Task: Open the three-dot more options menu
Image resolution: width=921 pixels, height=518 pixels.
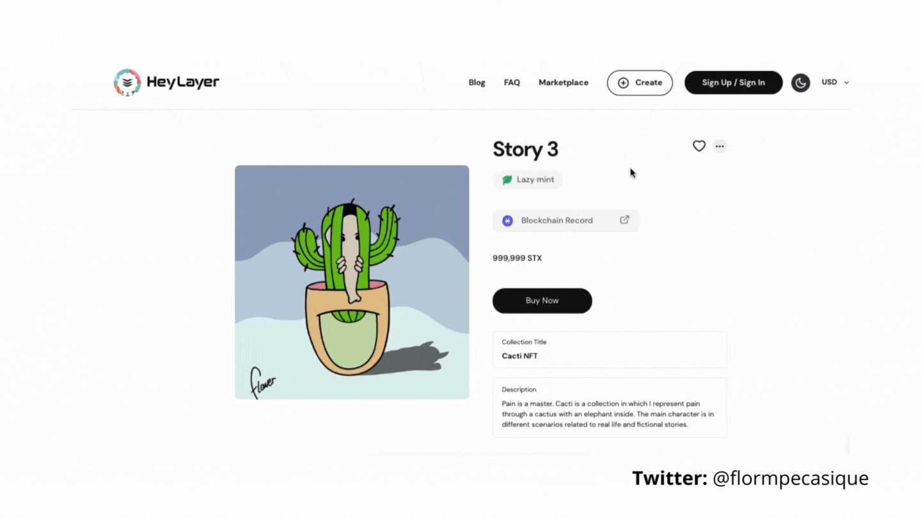Action: (720, 146)
